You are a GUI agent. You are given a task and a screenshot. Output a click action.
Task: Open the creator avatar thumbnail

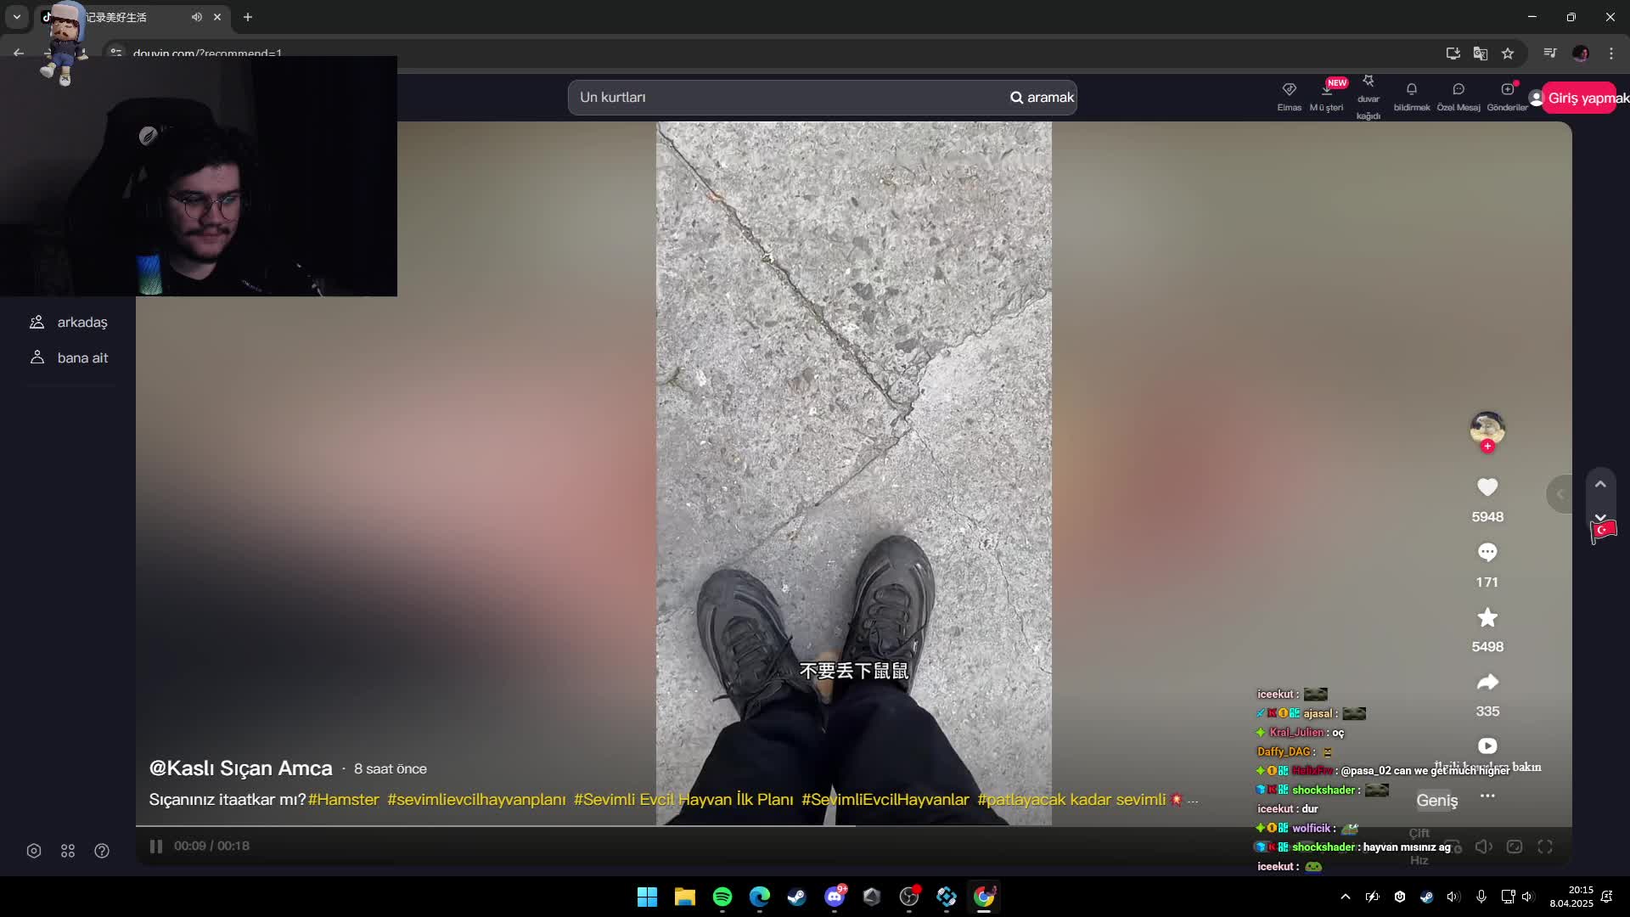(x=1487, y=427)
